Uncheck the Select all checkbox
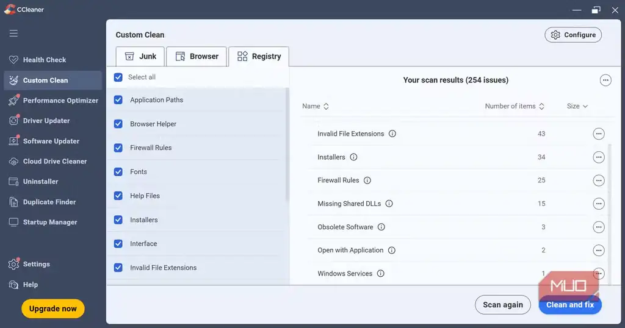The height and width of the screenshot is (328, 625). (118, 77)
